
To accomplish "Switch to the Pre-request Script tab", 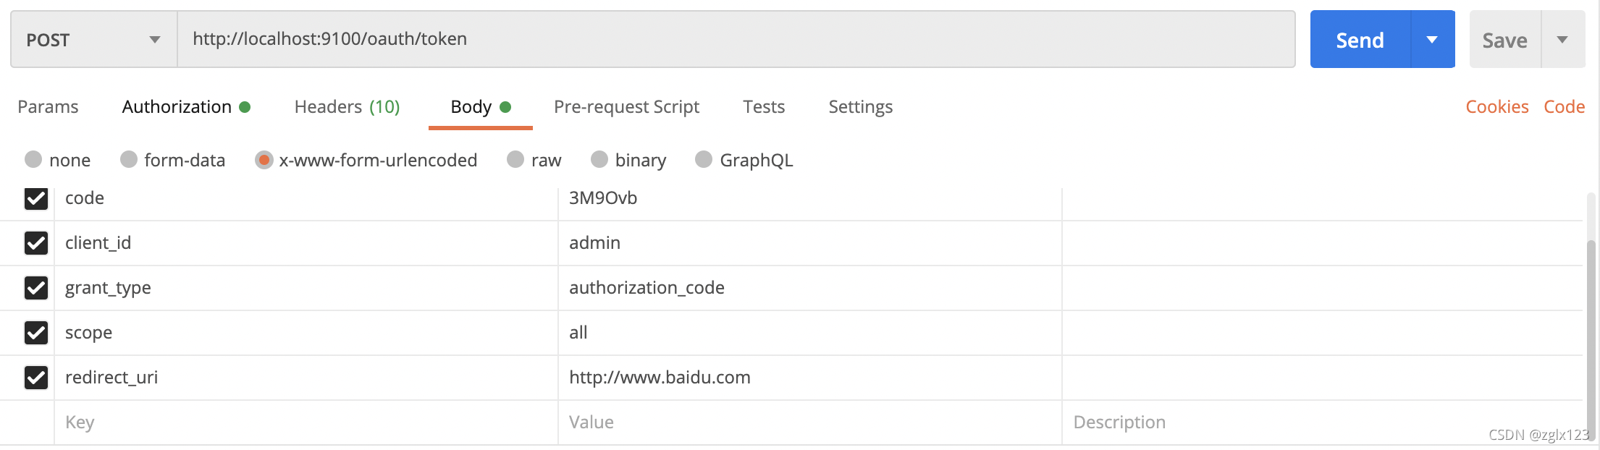I will (626, 107).
